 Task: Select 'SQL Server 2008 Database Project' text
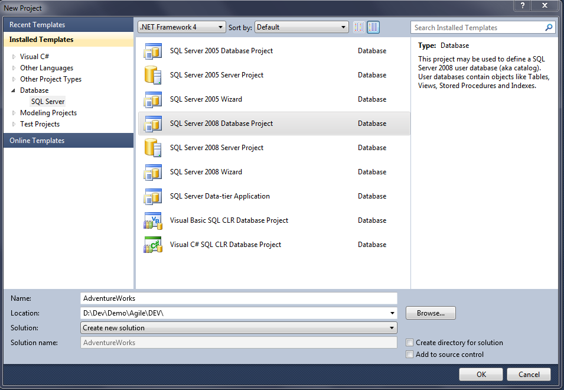pyautogui.click(x=221, y=123)
